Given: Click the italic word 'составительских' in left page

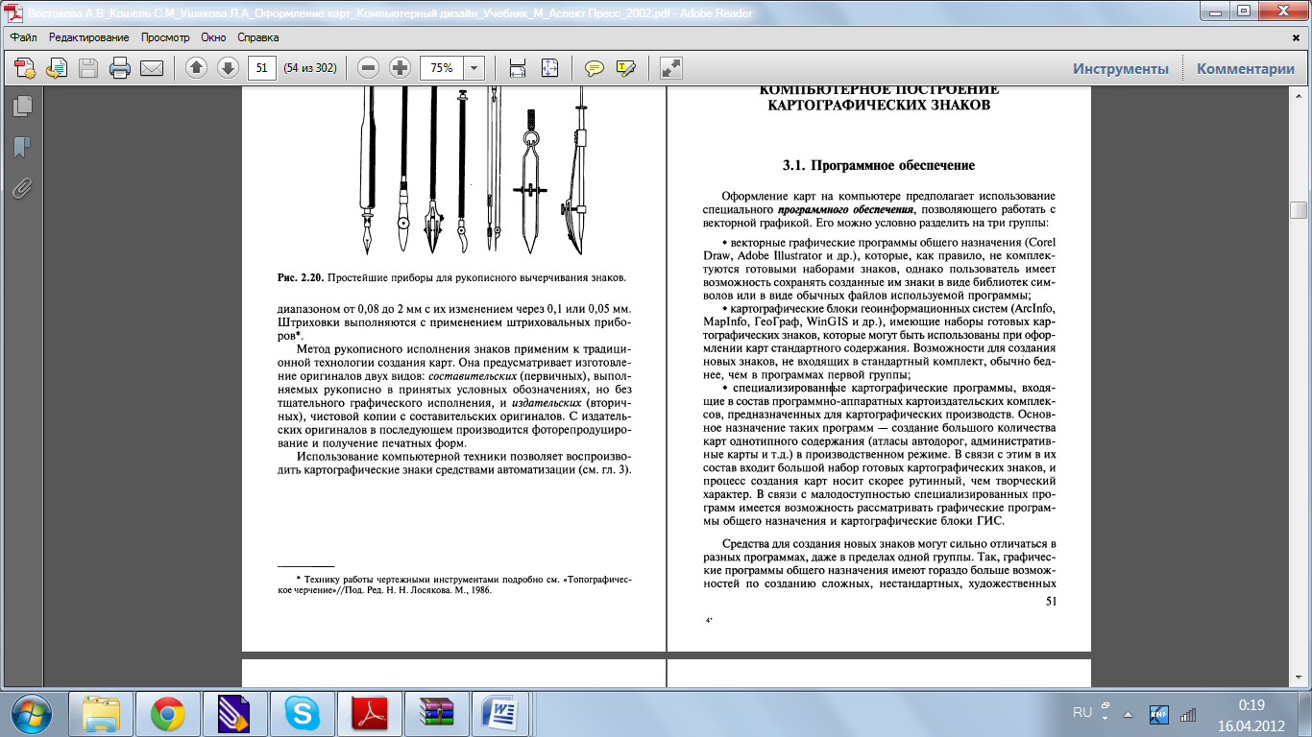Looking at the screenshot, I should pyautogui.click(x=472, y=377).
